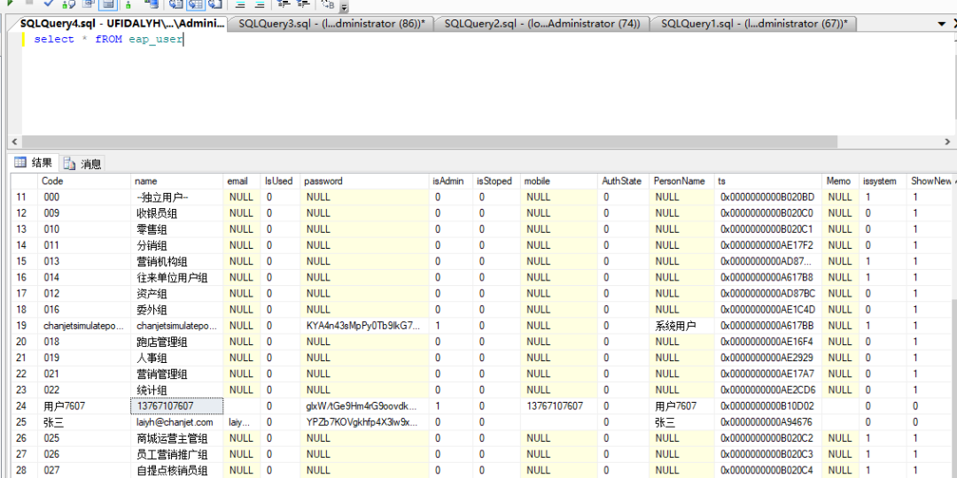Select the isStoped column header
This screenshot has width=957, height=478.
click(x=496, y=181)
